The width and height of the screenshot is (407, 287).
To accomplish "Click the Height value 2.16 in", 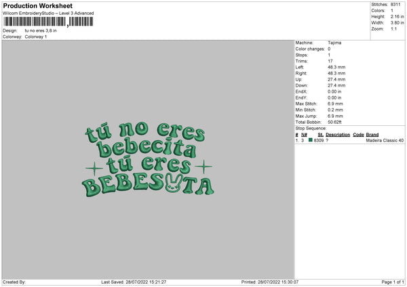I will (397, 16).
